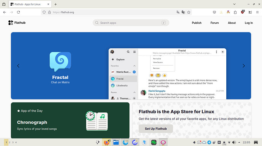Click the Harini Sengupta username

point(157,91)
